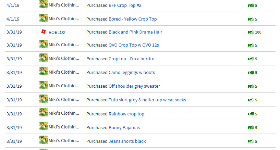Image resolution: width=280 pixels, height=150 pixels.
Task: Open Tutu skirt grey & halter top link
Action: pos(147,100)
